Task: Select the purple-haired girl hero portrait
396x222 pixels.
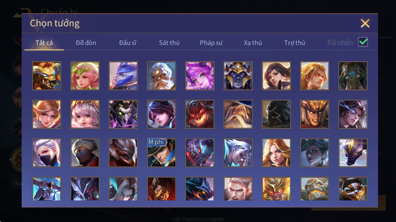Action: tap(200, 76)
